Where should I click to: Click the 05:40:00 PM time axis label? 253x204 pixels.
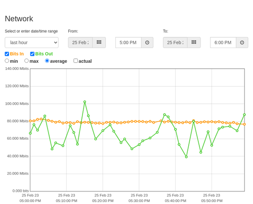tap(176, 201)
